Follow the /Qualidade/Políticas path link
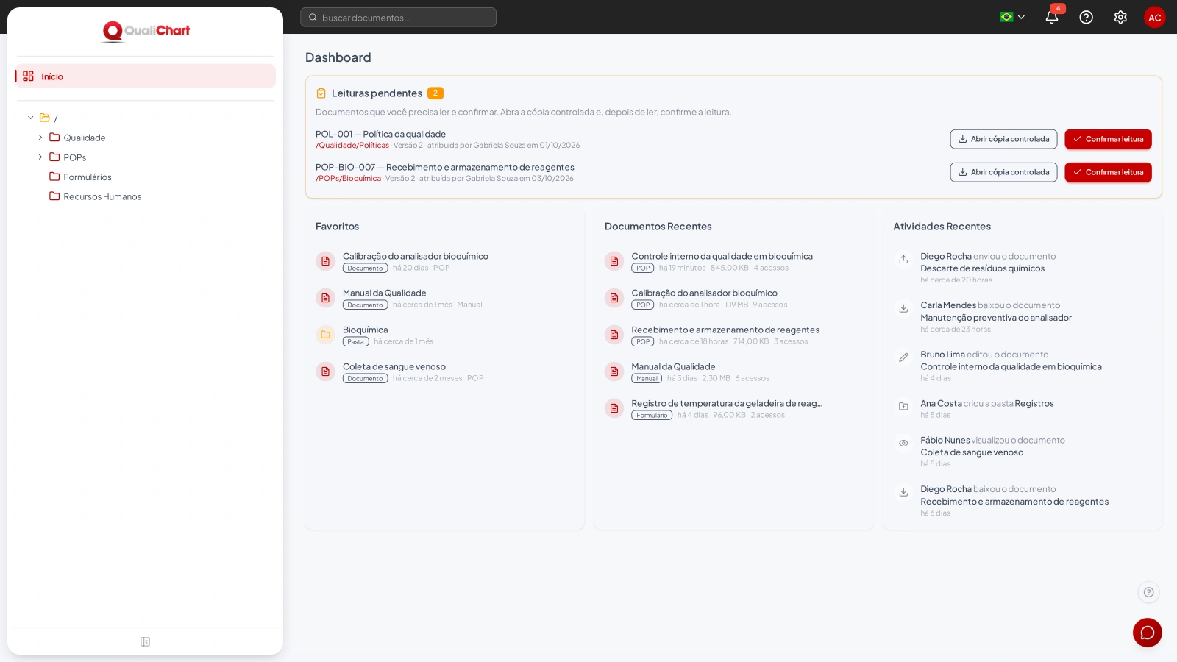Screen dimensions: 1177x662 tap(352, 146)
